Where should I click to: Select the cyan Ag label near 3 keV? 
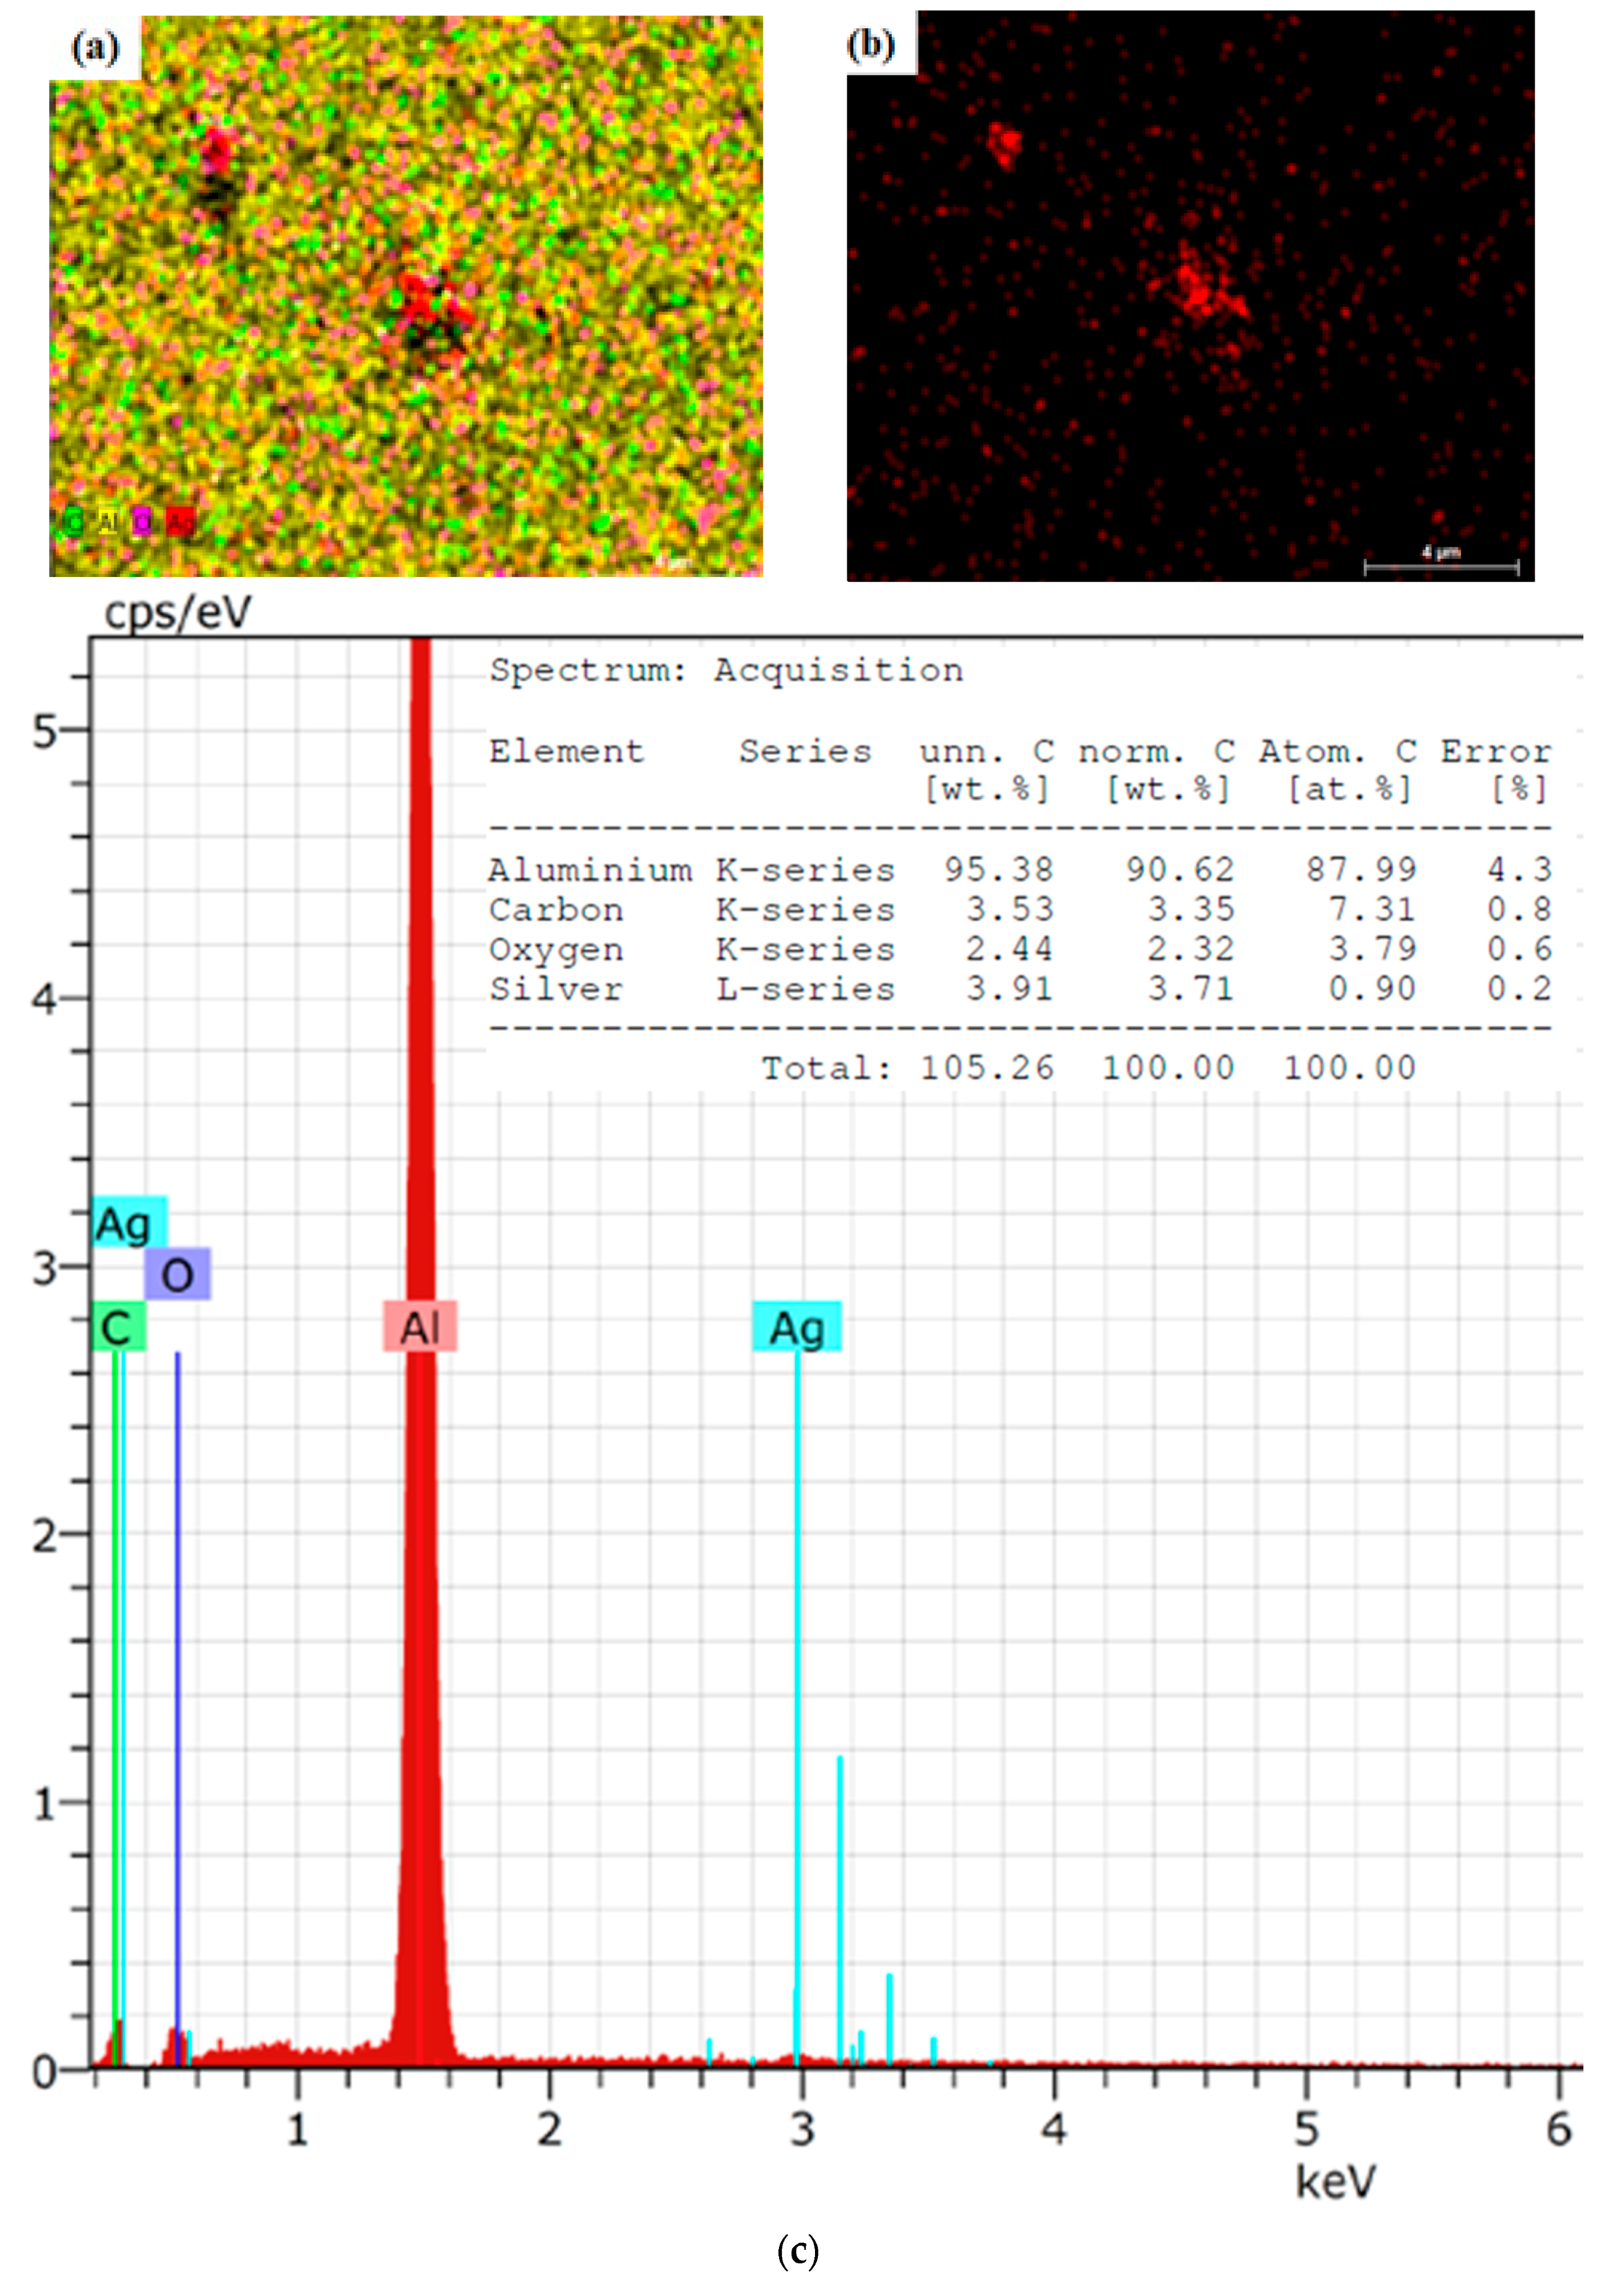[797, 1327]
